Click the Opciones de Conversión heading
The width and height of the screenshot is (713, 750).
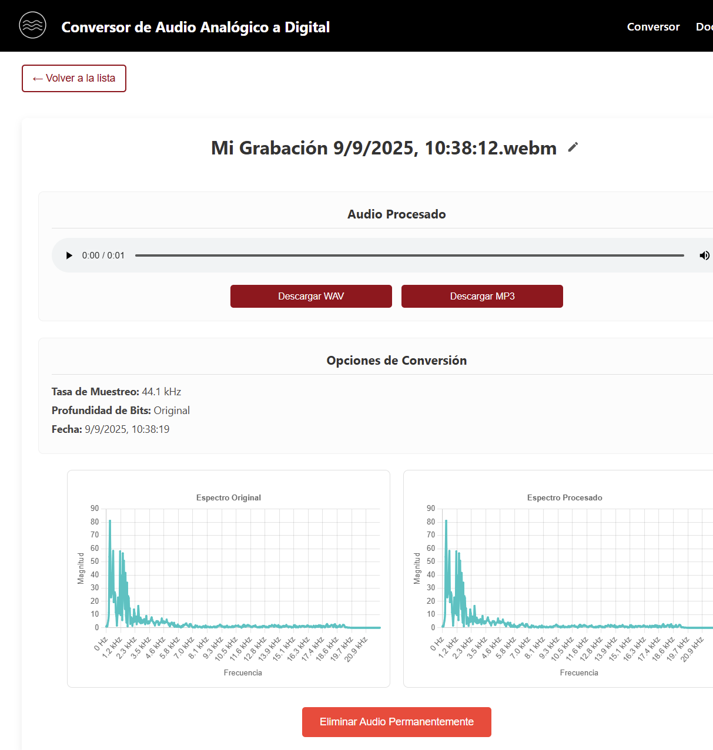396,361
